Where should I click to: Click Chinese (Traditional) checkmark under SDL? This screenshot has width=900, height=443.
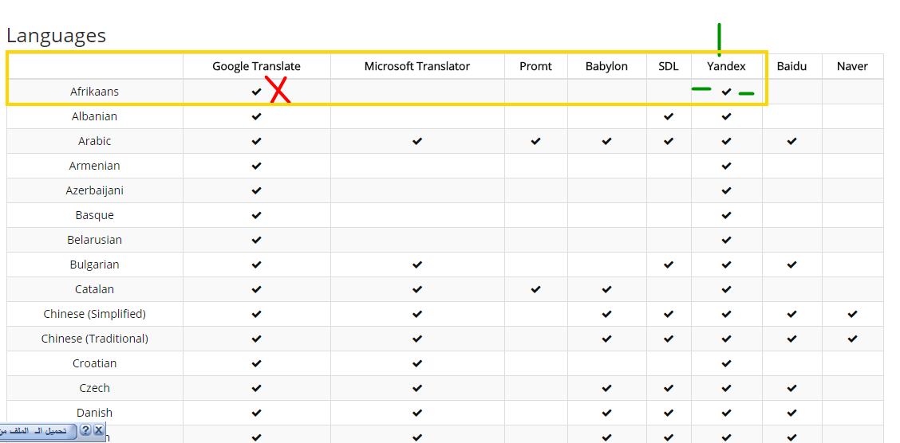(668, 339)
